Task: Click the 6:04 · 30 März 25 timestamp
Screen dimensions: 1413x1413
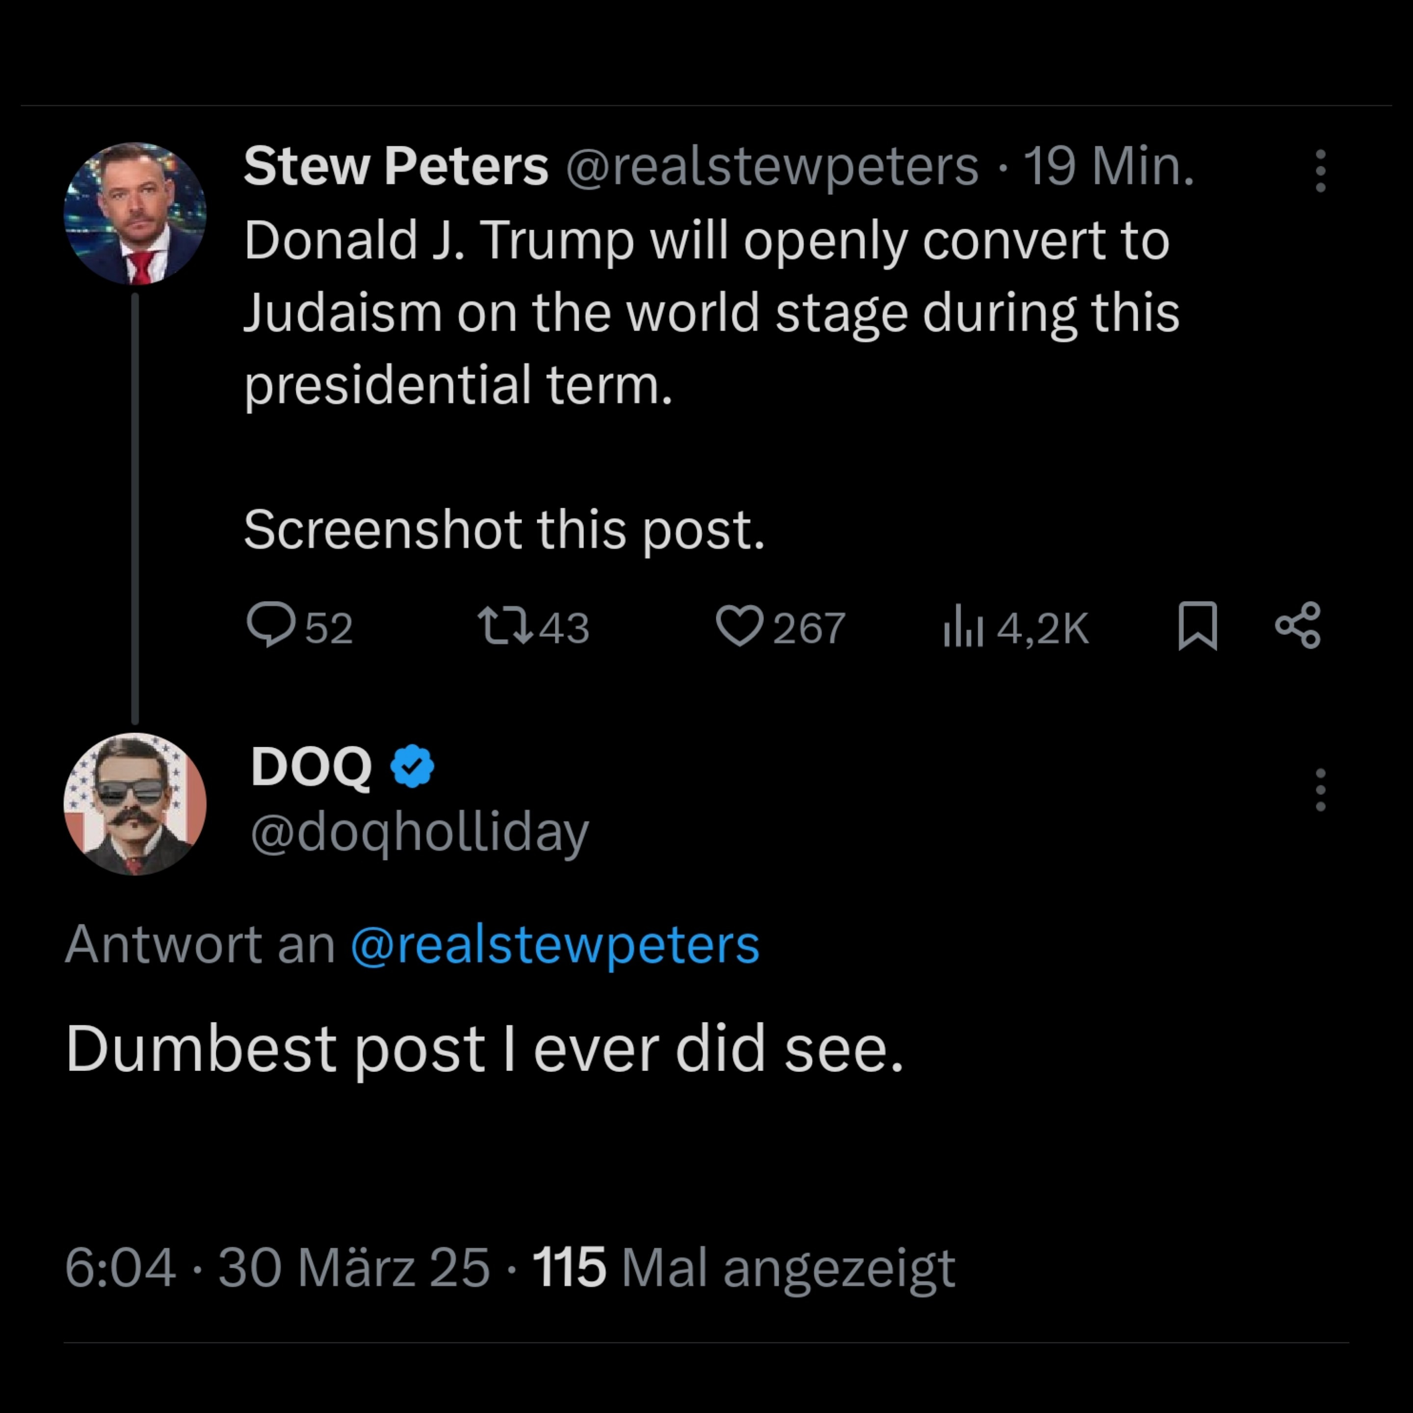Action: (277, 1267)
